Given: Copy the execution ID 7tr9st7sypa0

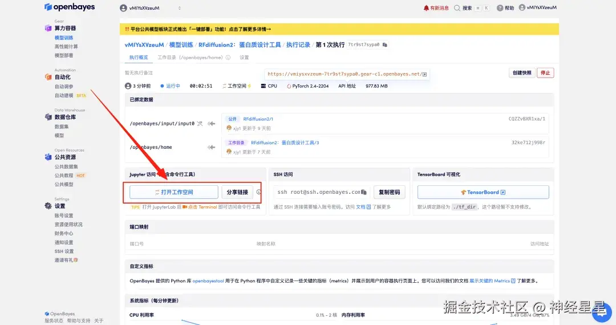Looking at the screenshot, I should [385, 44].
